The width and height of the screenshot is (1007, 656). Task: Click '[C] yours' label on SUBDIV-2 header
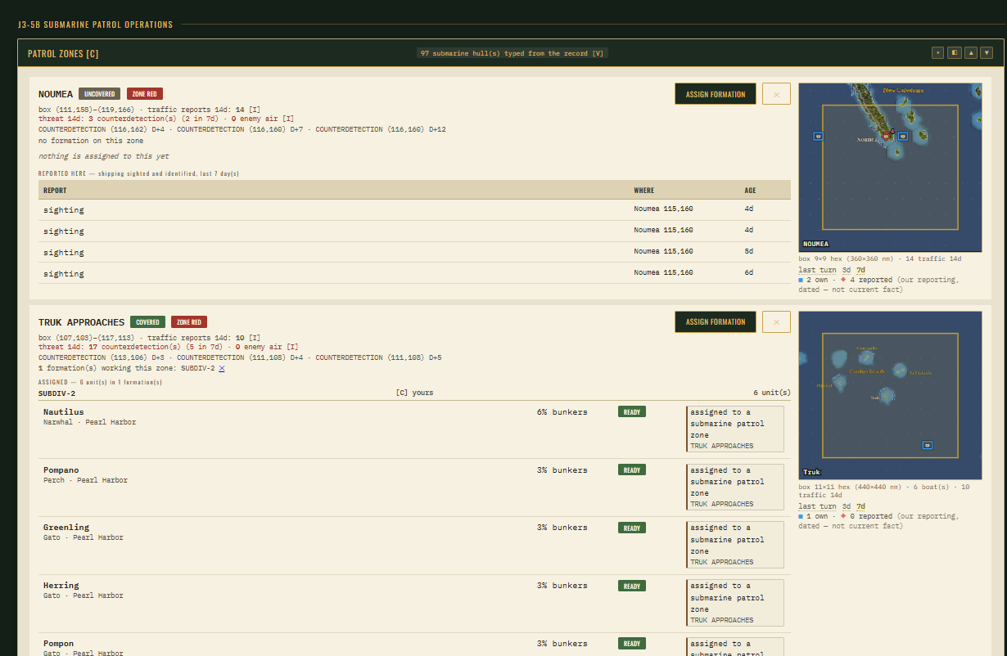point(414,393)
